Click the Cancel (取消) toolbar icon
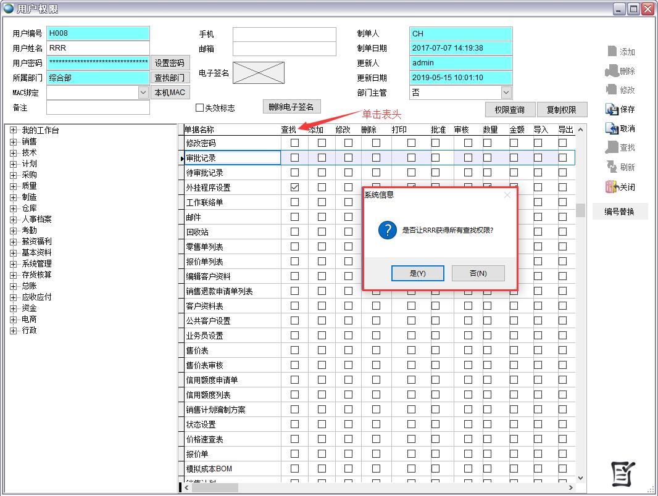Screen dimensions: 658x496 (x=612, y=128)
